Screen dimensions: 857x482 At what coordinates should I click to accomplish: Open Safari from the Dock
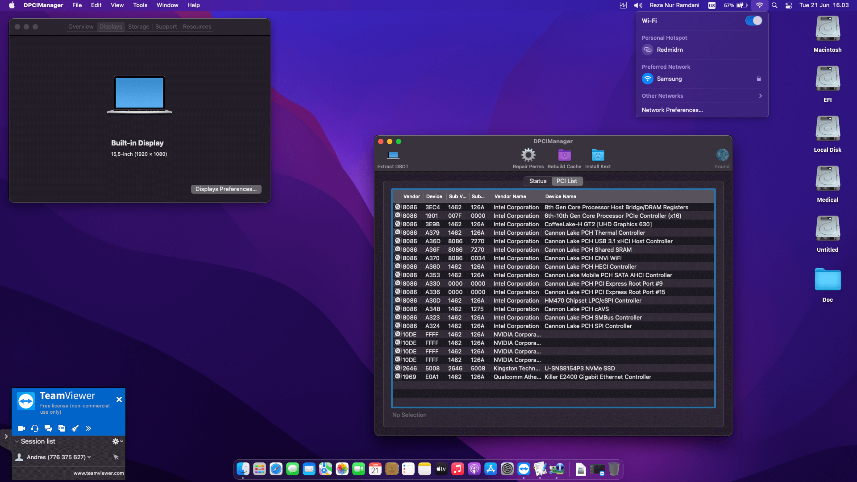point(276,469)
